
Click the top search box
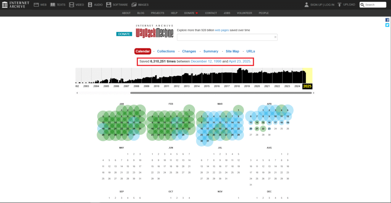tap(373, 5)
